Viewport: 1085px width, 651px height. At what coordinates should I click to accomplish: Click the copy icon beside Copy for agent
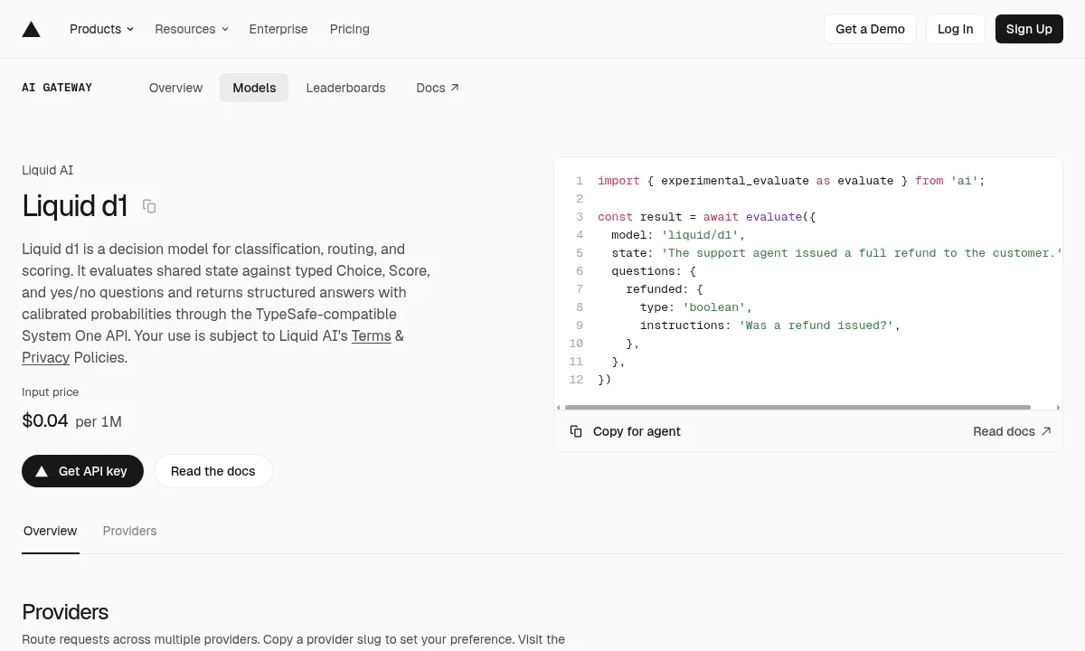coord(576,431)
